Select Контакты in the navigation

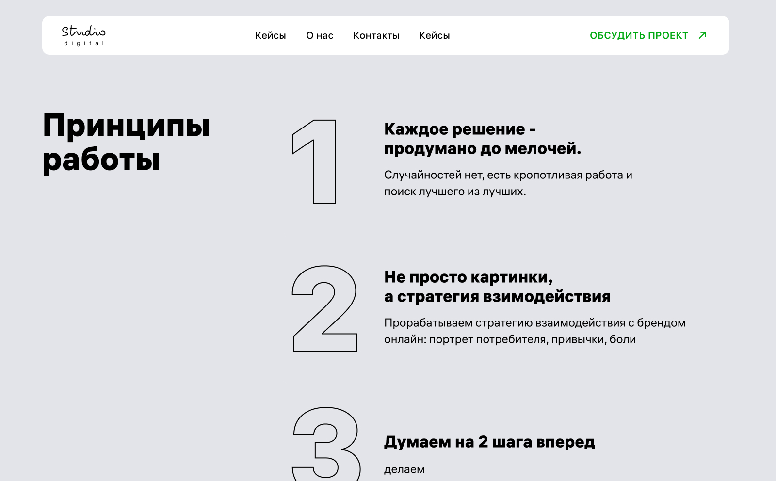coord(377,35)
